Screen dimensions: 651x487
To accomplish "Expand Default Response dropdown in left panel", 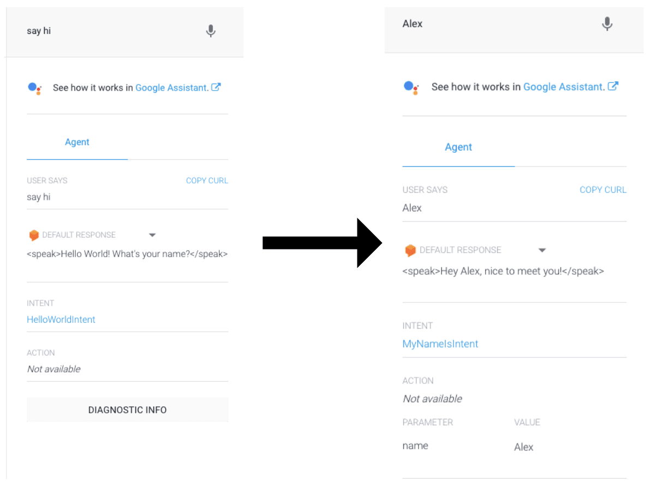I will click(x=152, y=235).
